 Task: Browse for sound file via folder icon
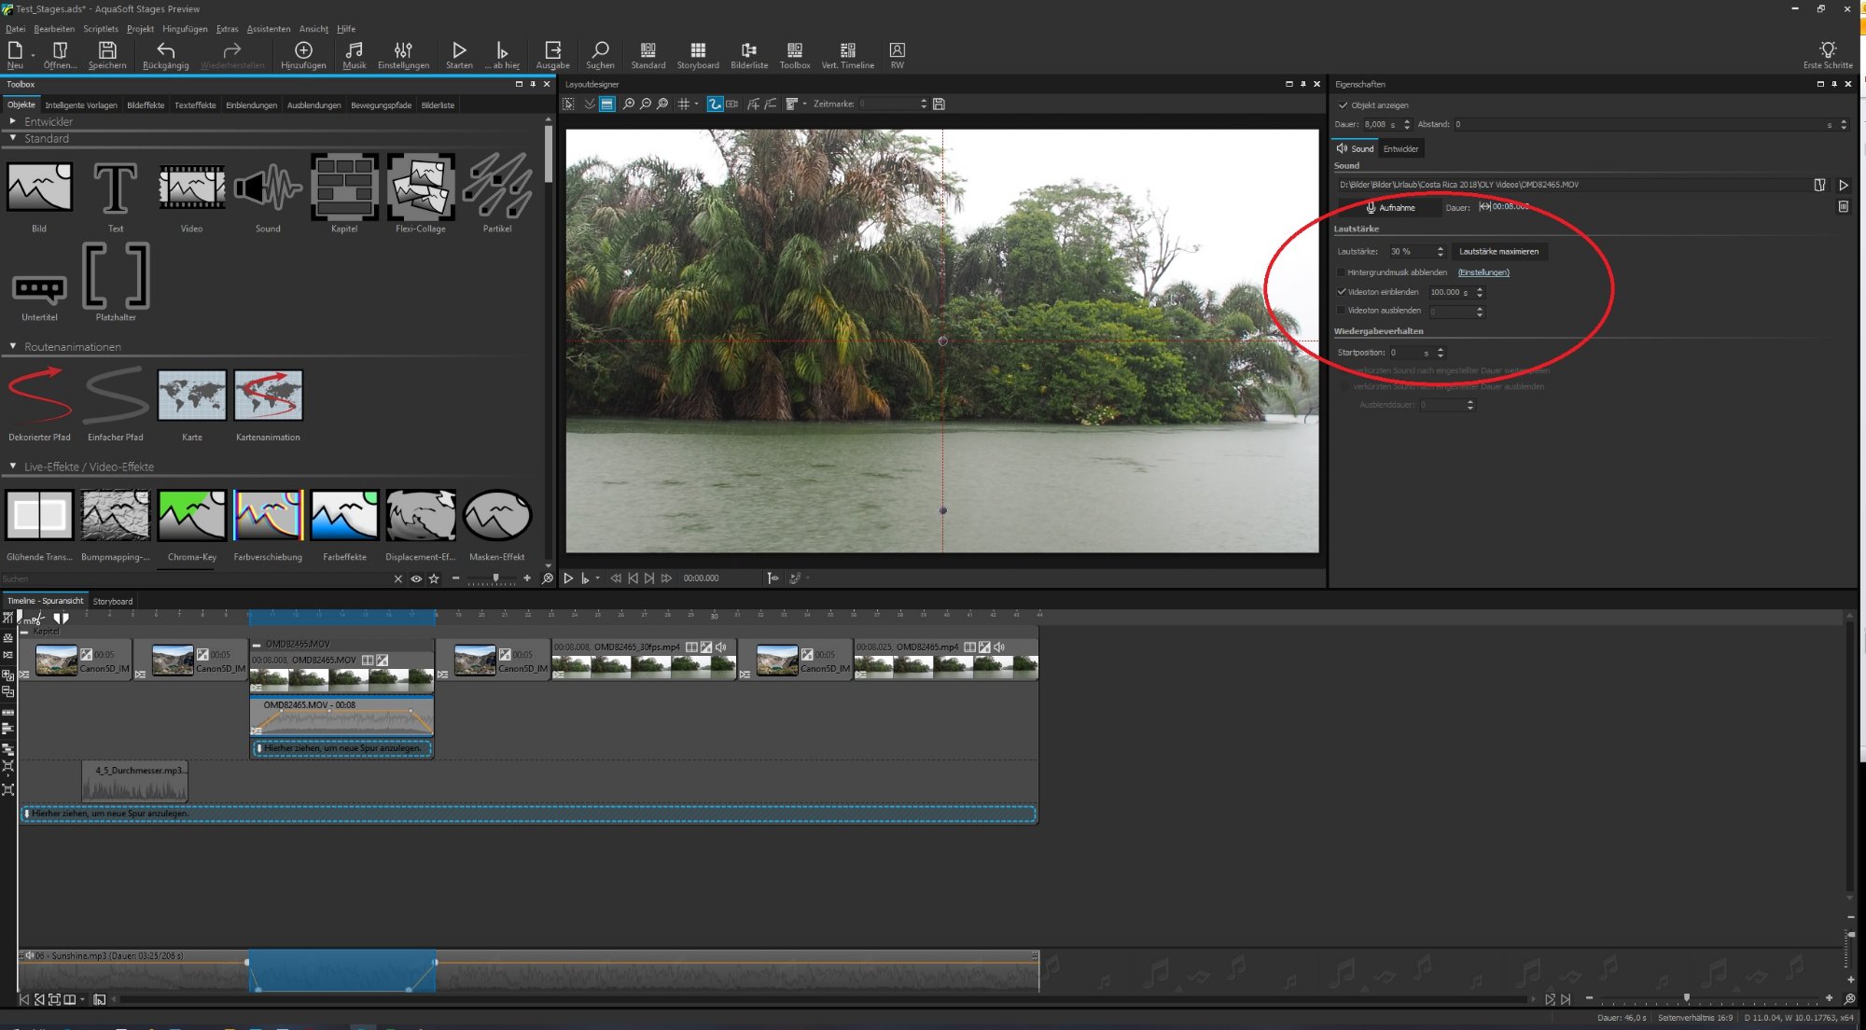pos(1819,185)
